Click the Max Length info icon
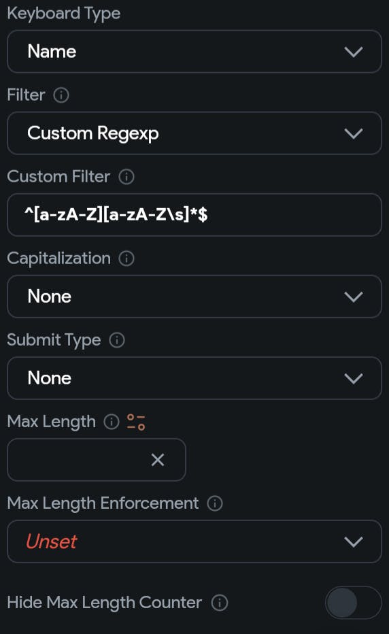Viewport: 389px width, 634px height. click(112, 422)
